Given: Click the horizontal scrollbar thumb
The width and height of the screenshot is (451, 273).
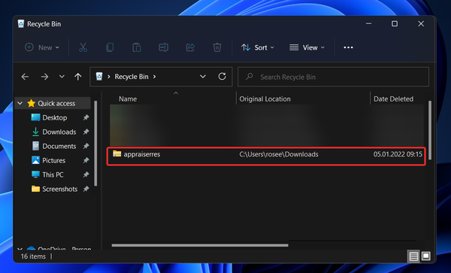Looking at the screenshot, I should tap(200, 245).
